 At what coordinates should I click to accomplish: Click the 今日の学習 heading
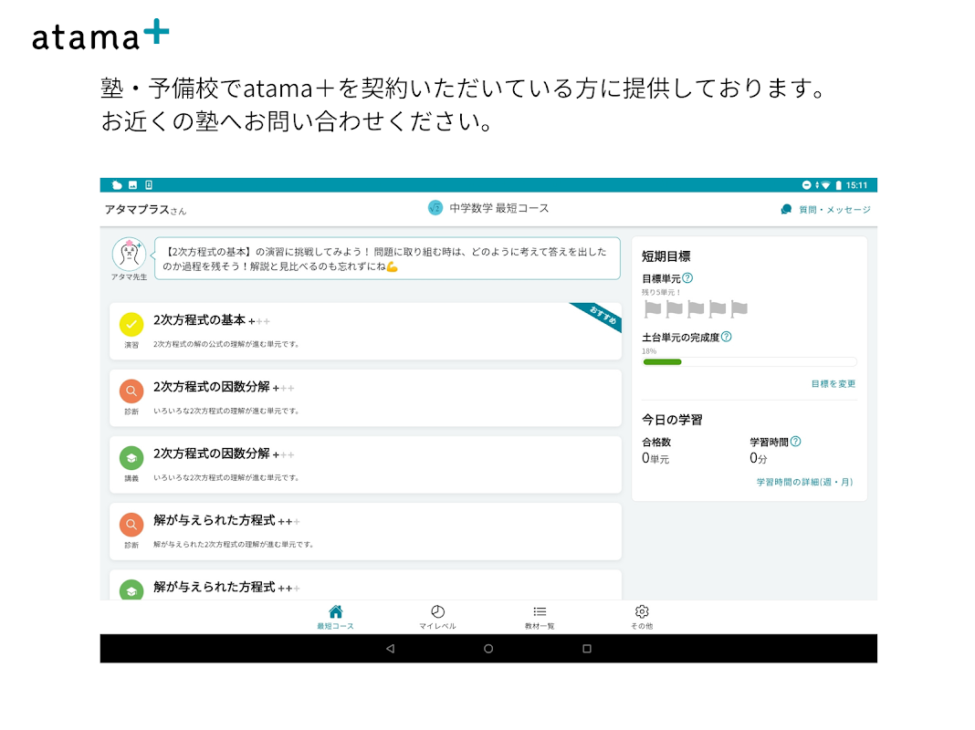(x=672, y=420)
